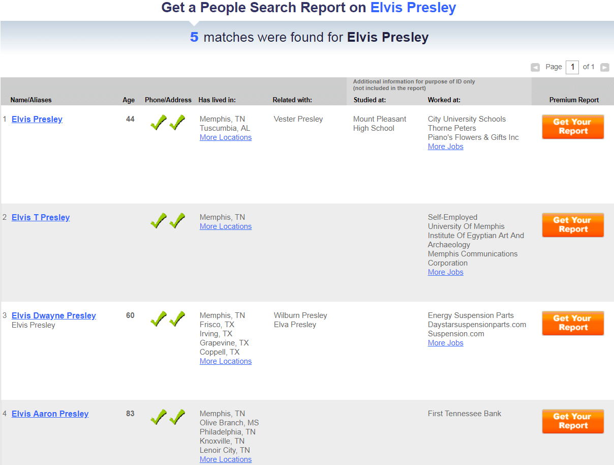Get Your Report for Elvis Aaron Presley
Screen dimensions: 614x465
tap(573, 421)
